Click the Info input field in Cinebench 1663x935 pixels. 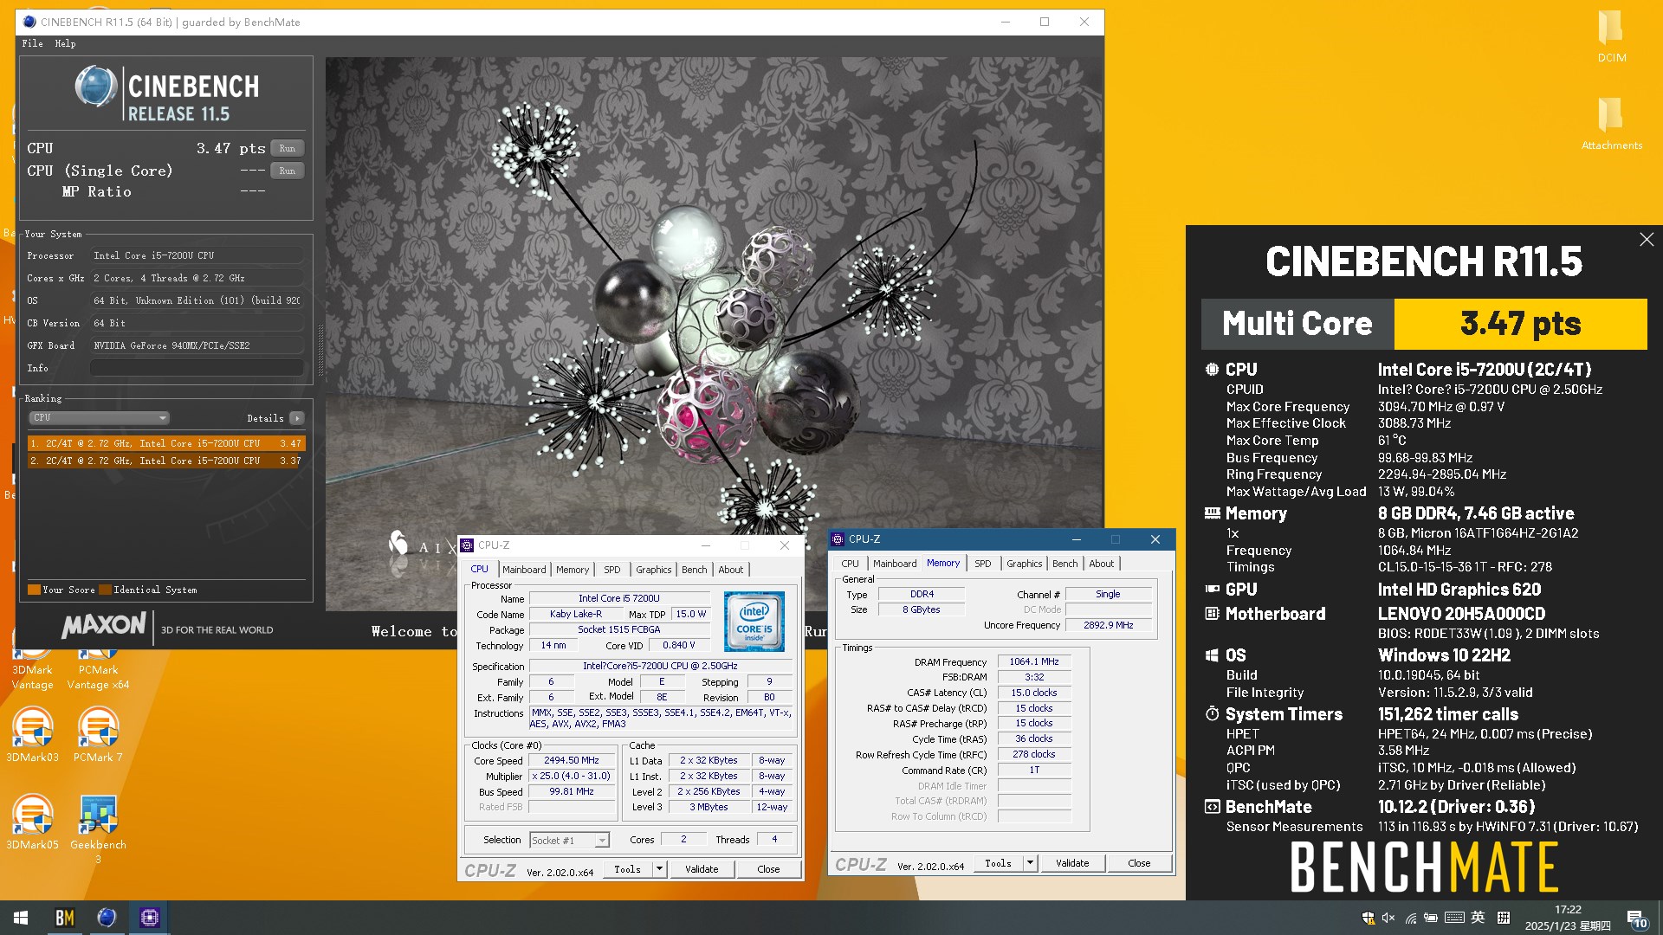pyautogui.click(x=197, y=368)
